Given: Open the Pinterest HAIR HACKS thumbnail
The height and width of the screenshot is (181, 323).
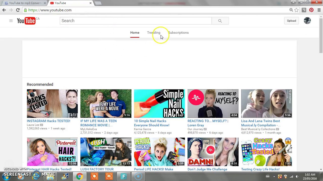Looking at the screenshot, I should click(52, 152).
